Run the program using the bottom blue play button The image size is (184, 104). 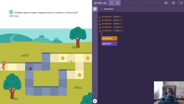click(x=95, y=101)
